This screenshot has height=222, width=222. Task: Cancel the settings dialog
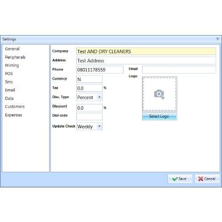pos(207,179)
